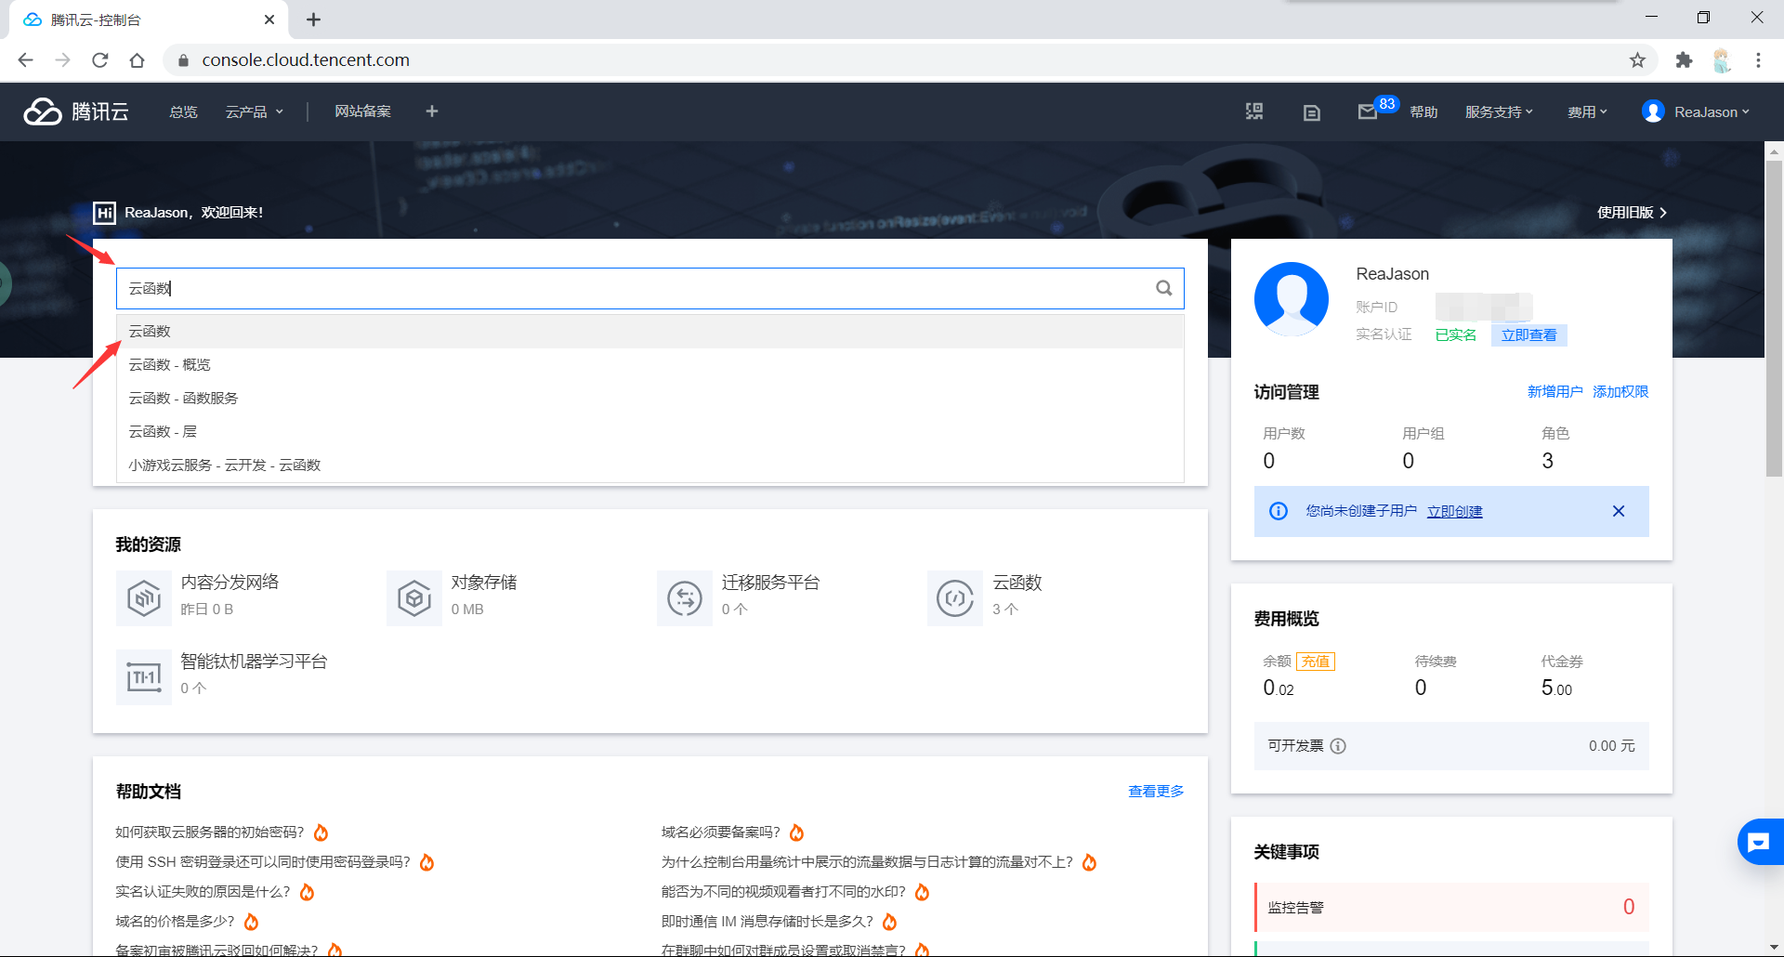Image resolution: width=1784 pixels, height=957 pixels.
Task: Select suggestion 云函数 - 层
Action: 649,432
